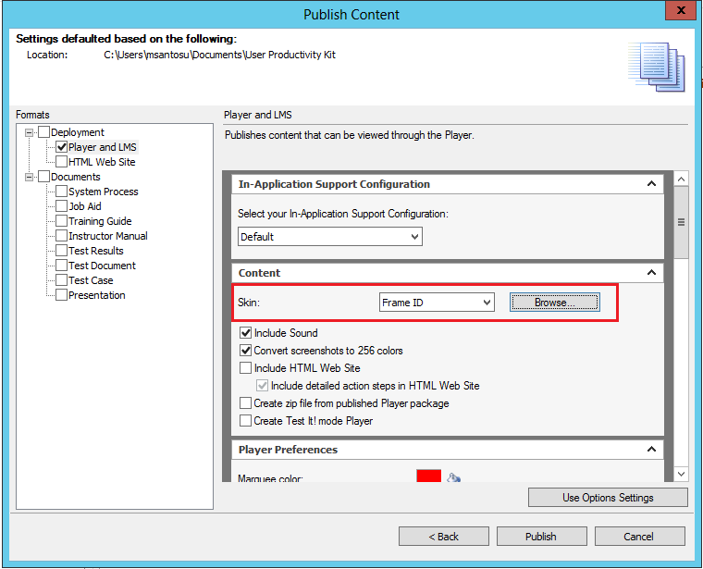Collapse the Deployment tree node
Screen dimensions: 703x569
point(31,132)
